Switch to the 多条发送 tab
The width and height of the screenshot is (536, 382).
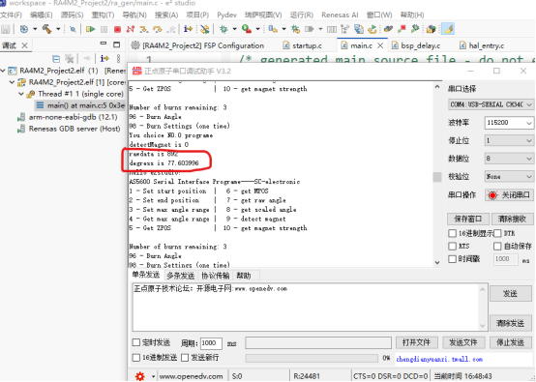pyautogui.click(x=181, y=276)
